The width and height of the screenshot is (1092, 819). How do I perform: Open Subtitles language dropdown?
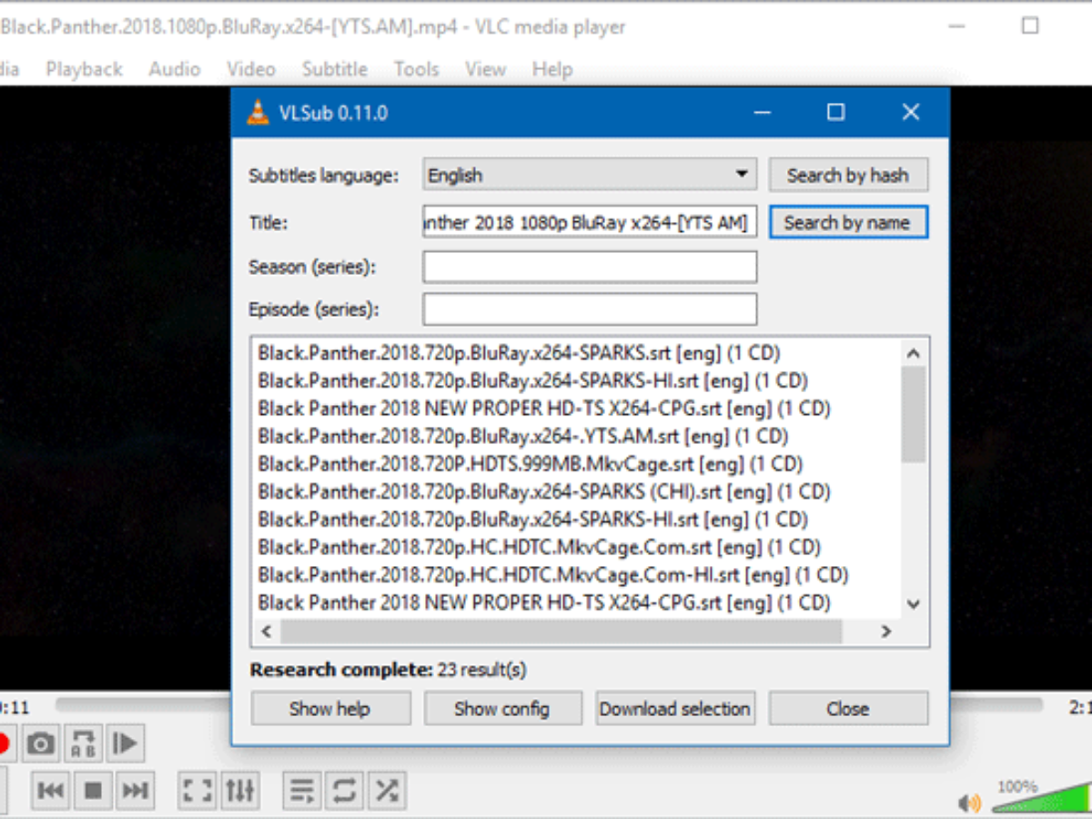tap(590, 175)
